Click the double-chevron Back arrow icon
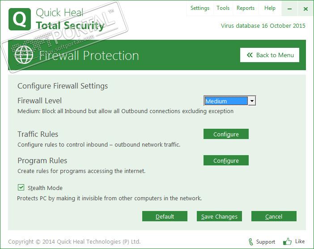This screenshot has width=314, height=249. (x=250, y=55)
